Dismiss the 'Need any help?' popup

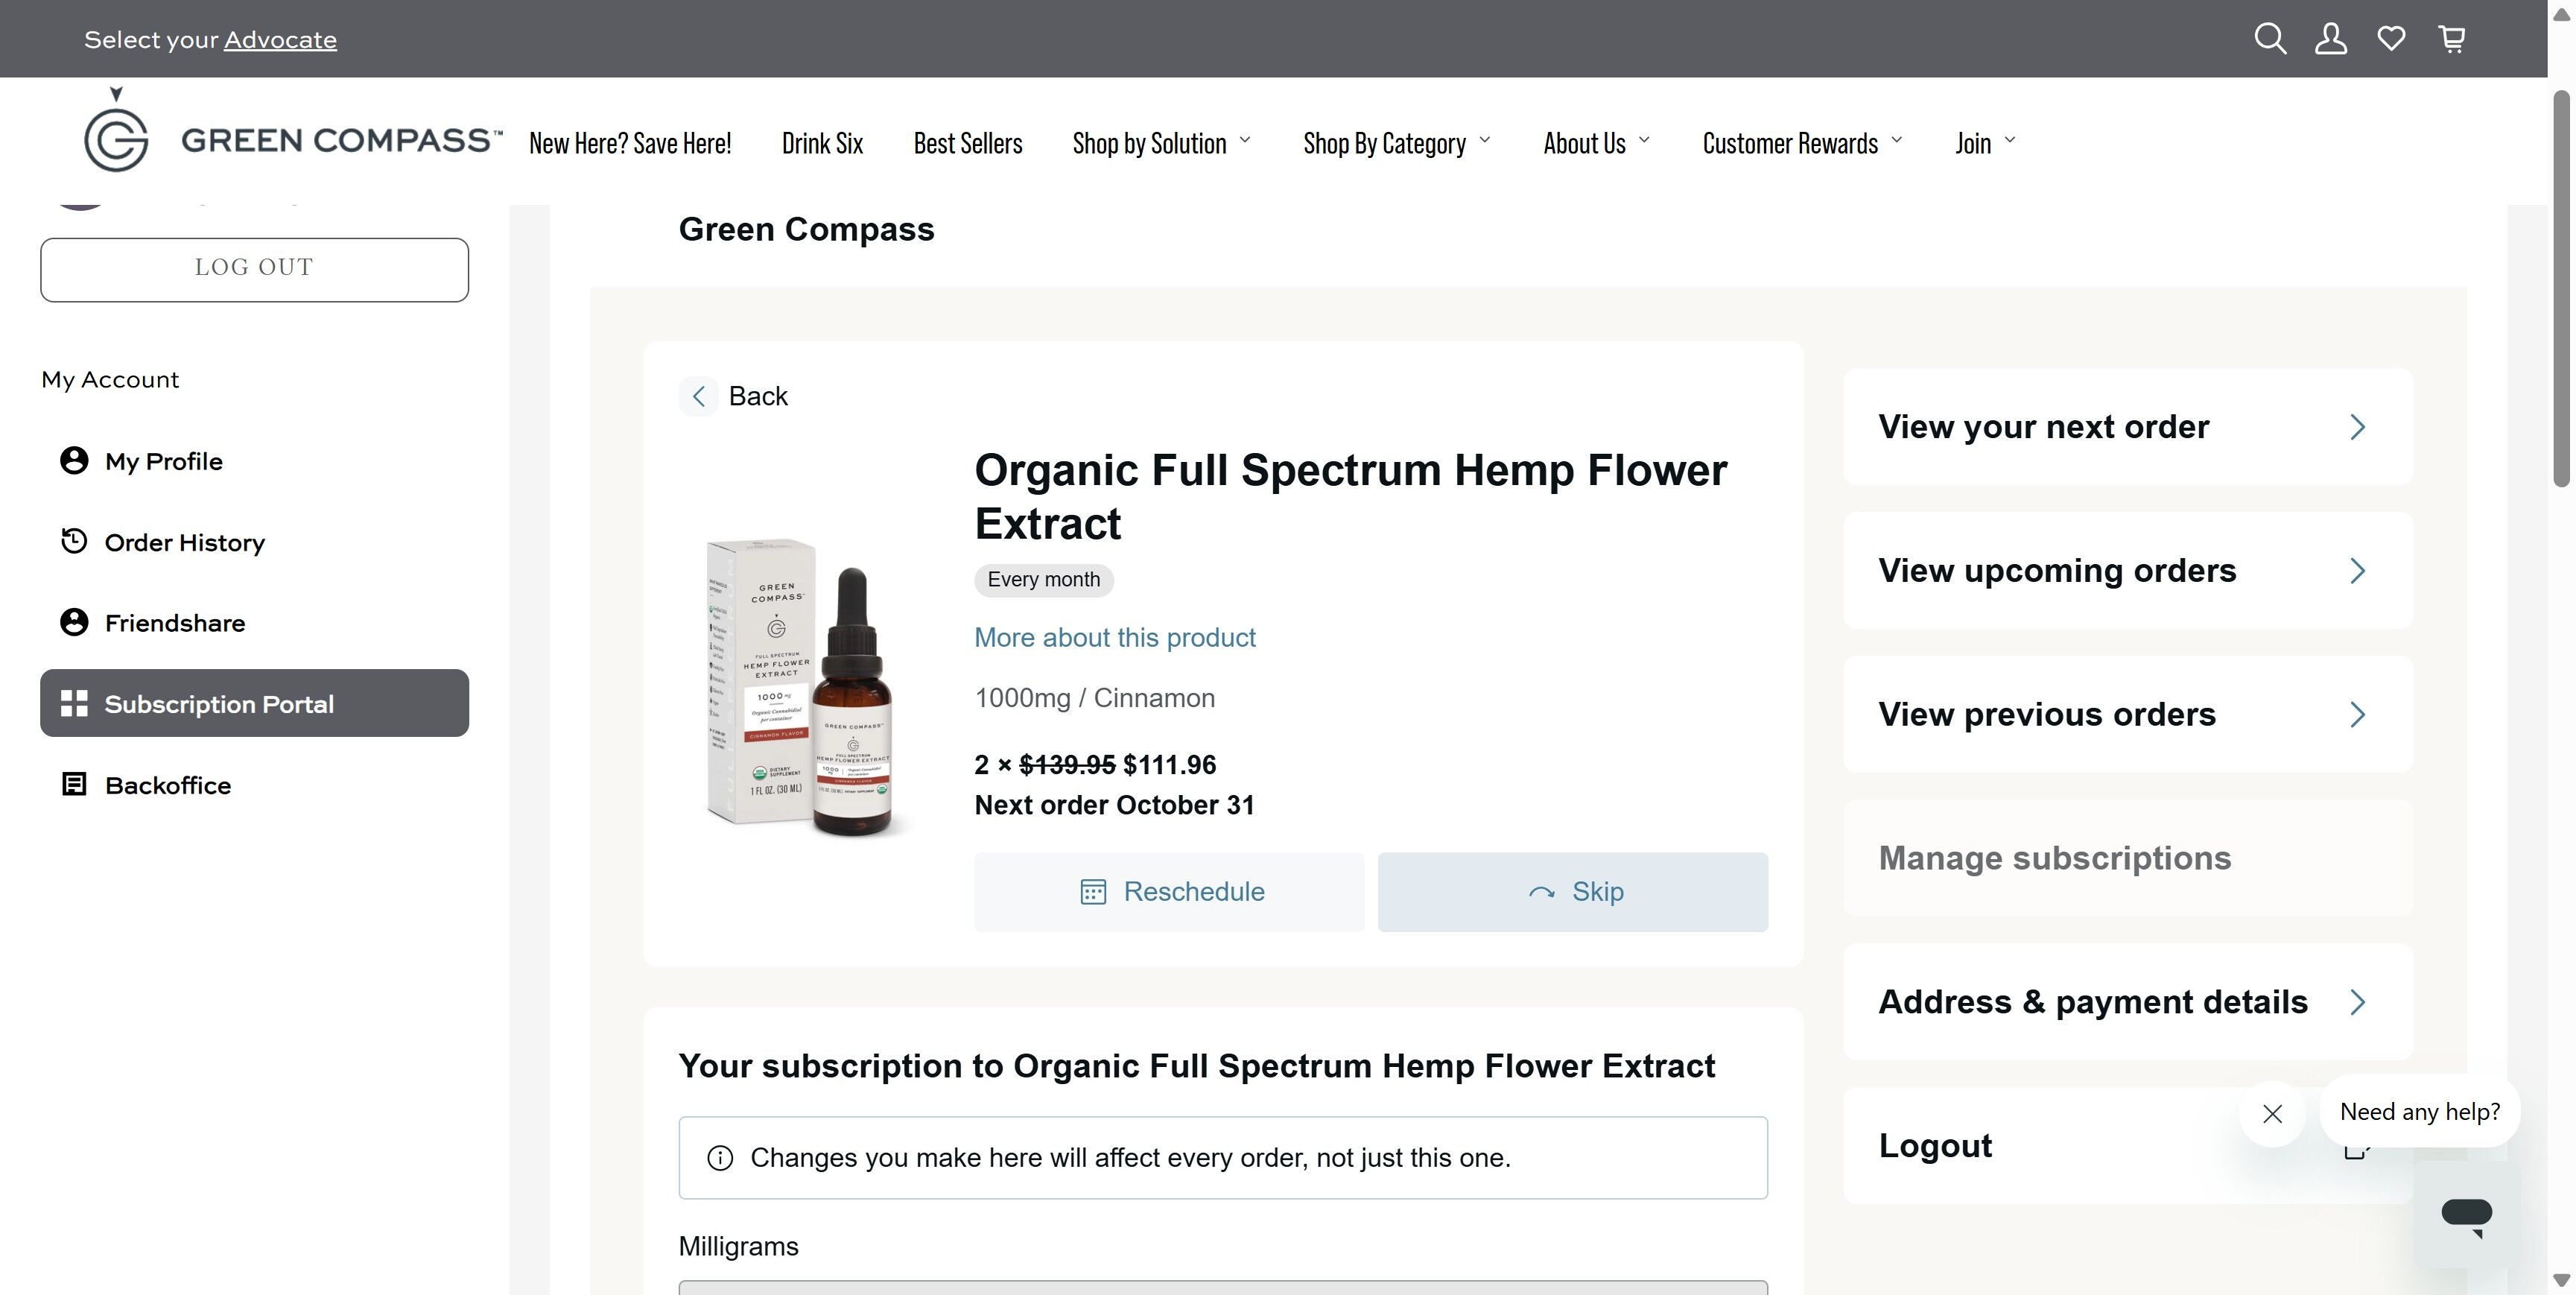click(2272, 1113)
